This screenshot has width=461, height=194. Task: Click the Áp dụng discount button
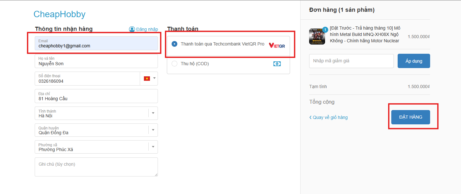tap(414, 61)
